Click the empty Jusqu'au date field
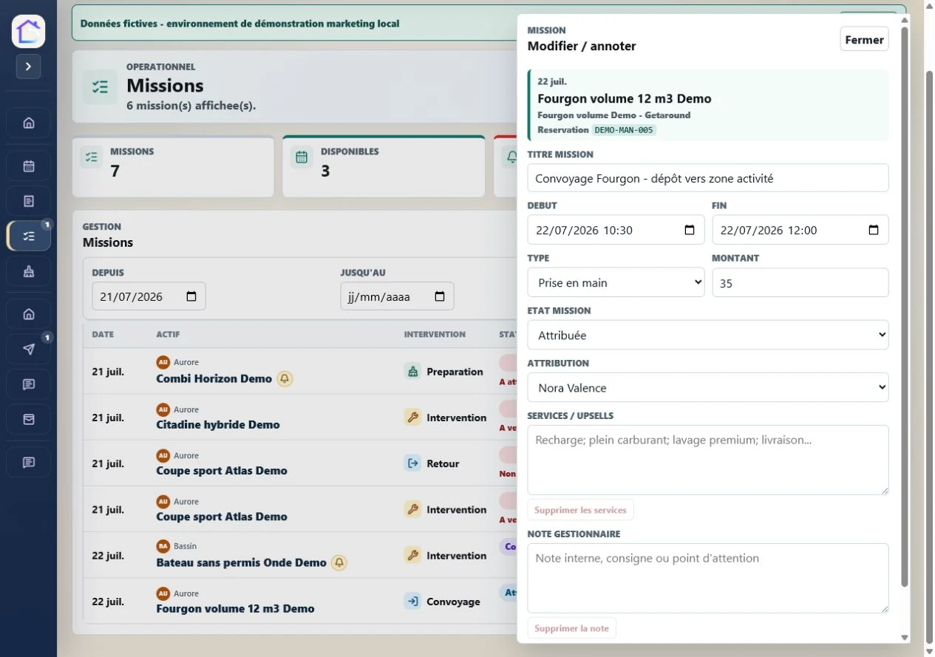The image size is (935, 657). pyautogui.click(x=397, y=296)
